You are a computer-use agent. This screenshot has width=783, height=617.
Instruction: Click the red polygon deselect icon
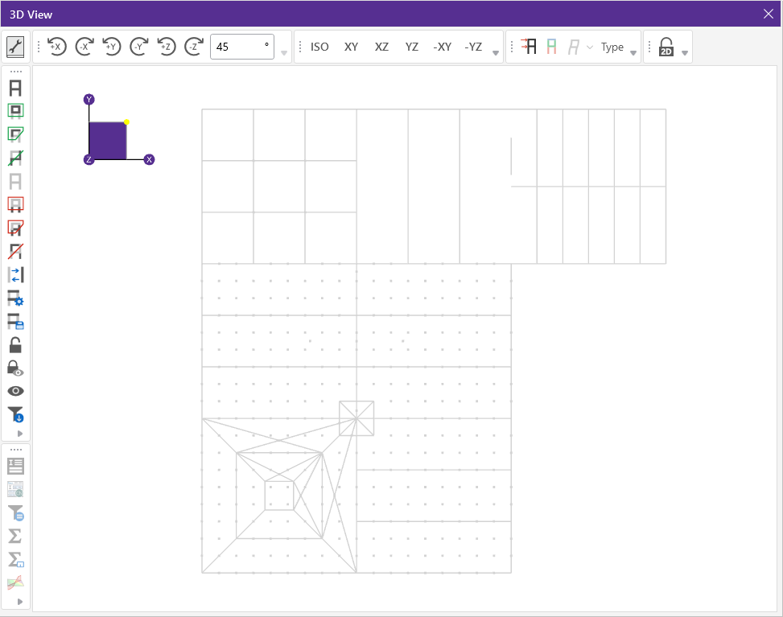click(x=15, y=228)
